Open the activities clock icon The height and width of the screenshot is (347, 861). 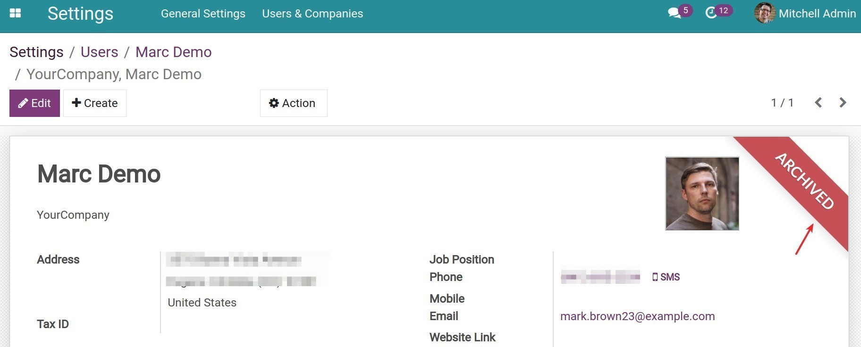(711, 13)
